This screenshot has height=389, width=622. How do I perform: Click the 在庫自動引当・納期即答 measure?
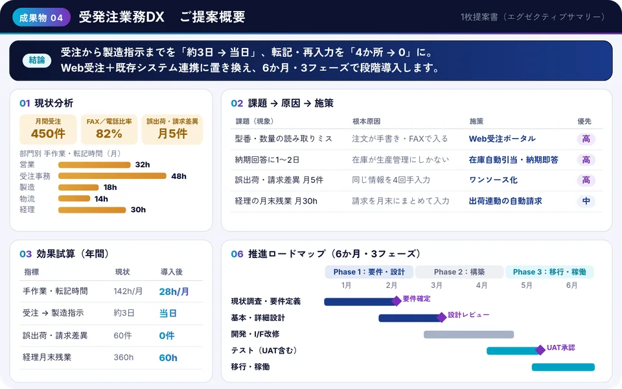point(513,160)
